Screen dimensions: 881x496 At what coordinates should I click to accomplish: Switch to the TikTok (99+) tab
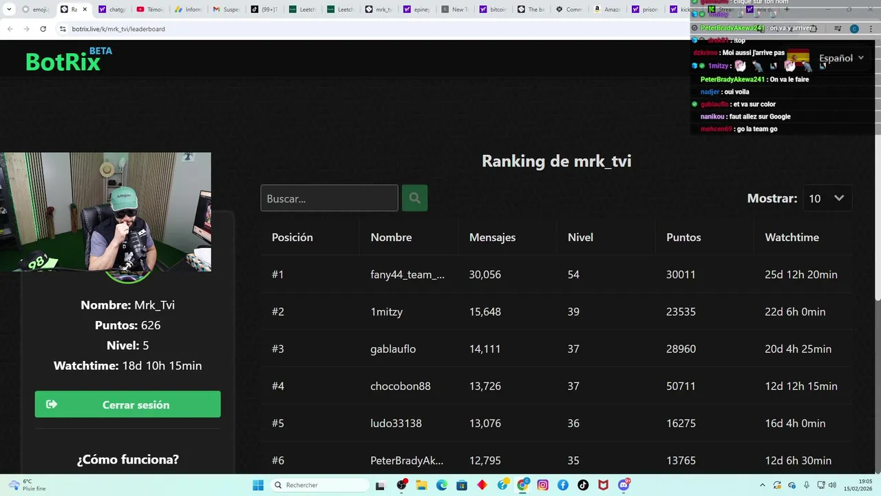(264, 10)
